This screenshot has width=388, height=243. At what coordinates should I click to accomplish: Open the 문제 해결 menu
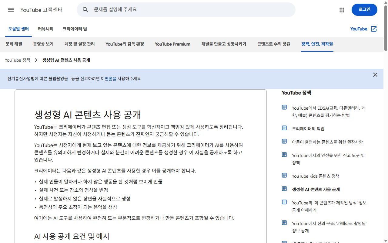click(14, 44)
